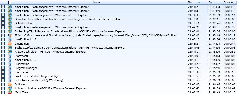Sort by the Name column header
The width and height of the screenshot is (237, 95).
(x=97, y=2)
